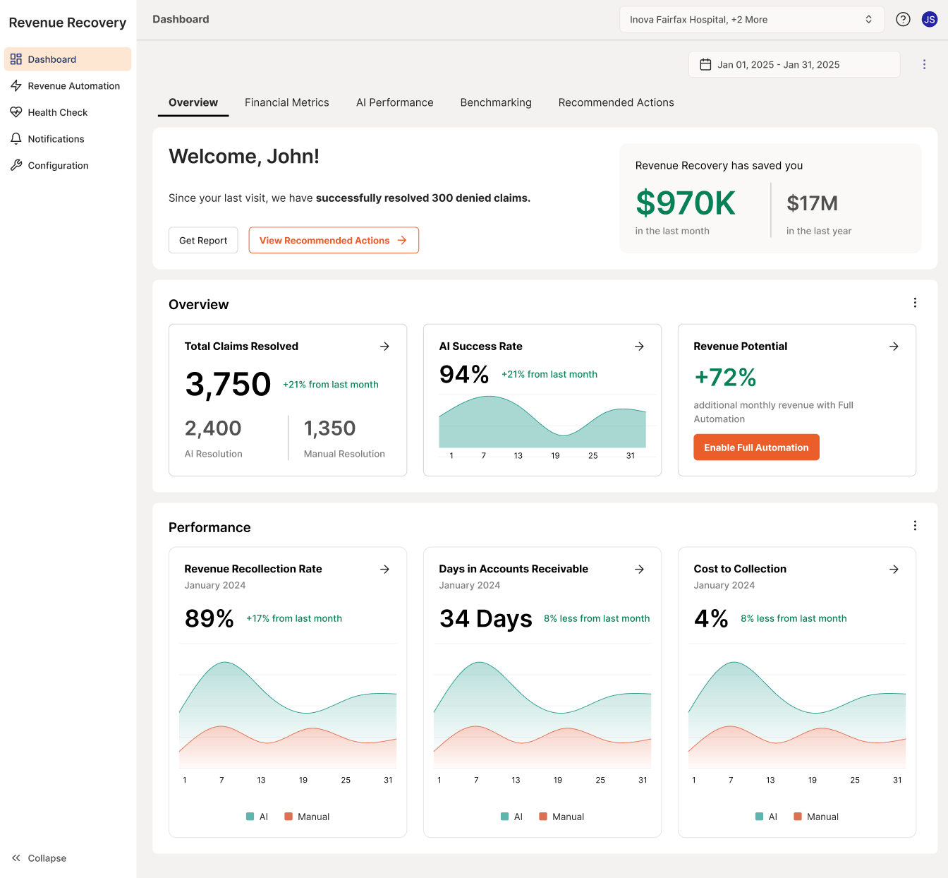The width and height of the screenshot is (948, 878).
Task: Click Enable Full Automation button
Action: [756, 447]
